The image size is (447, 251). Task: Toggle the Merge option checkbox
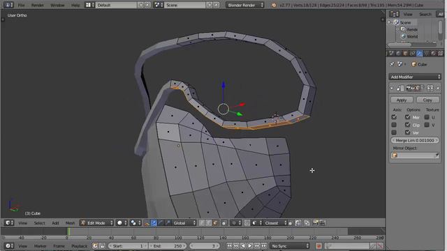coord(407,117)
